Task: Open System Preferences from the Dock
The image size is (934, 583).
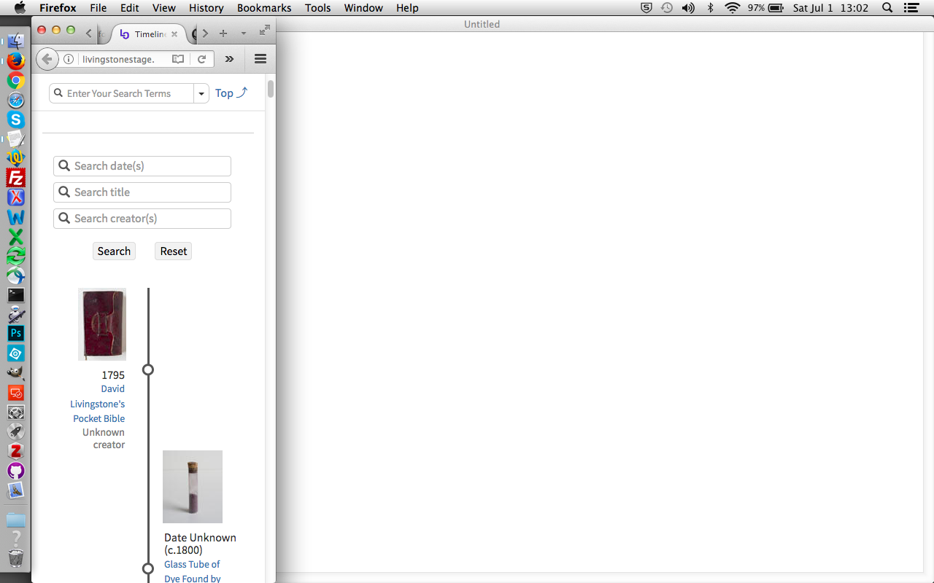Action: click(16, 412)
